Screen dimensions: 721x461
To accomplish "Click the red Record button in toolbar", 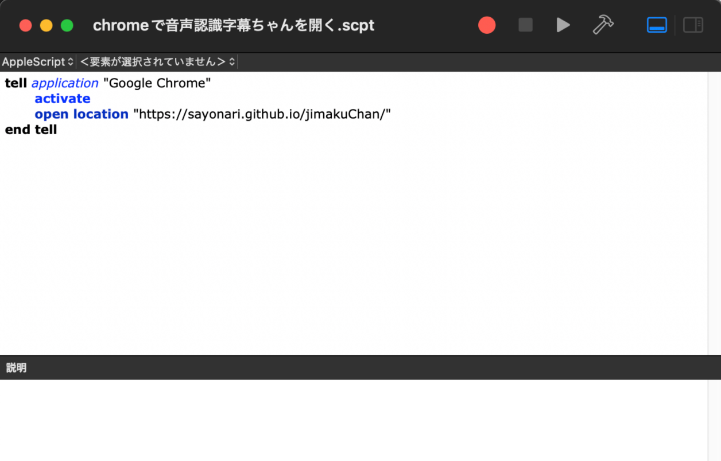I will [487, 25].
